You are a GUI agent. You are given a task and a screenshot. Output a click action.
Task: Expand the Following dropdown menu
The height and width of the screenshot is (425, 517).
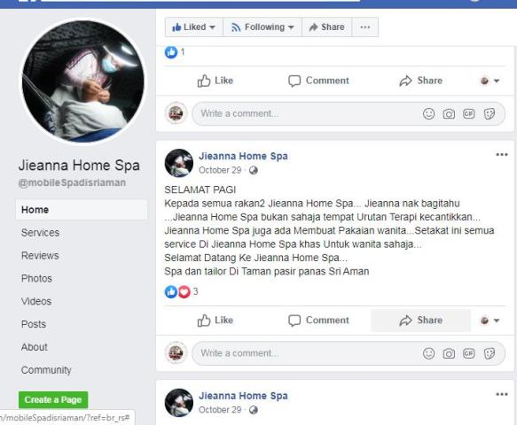(262, 27)
